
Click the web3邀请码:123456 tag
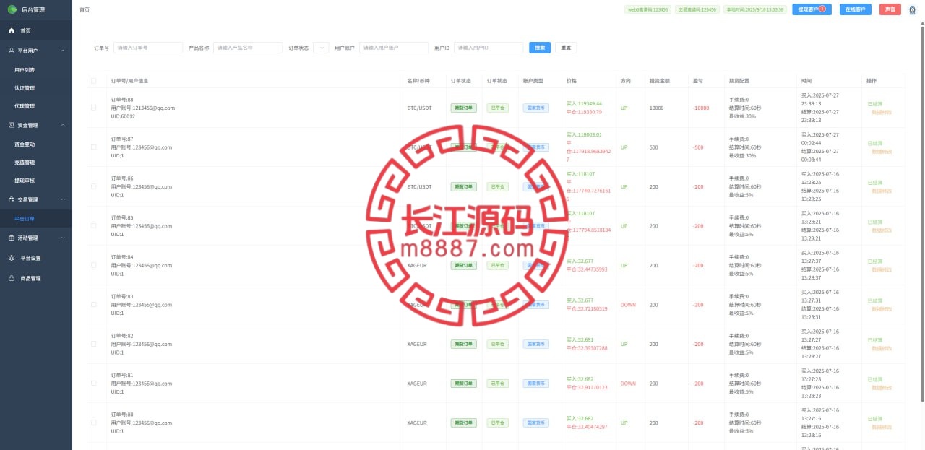tap(647, 9)
